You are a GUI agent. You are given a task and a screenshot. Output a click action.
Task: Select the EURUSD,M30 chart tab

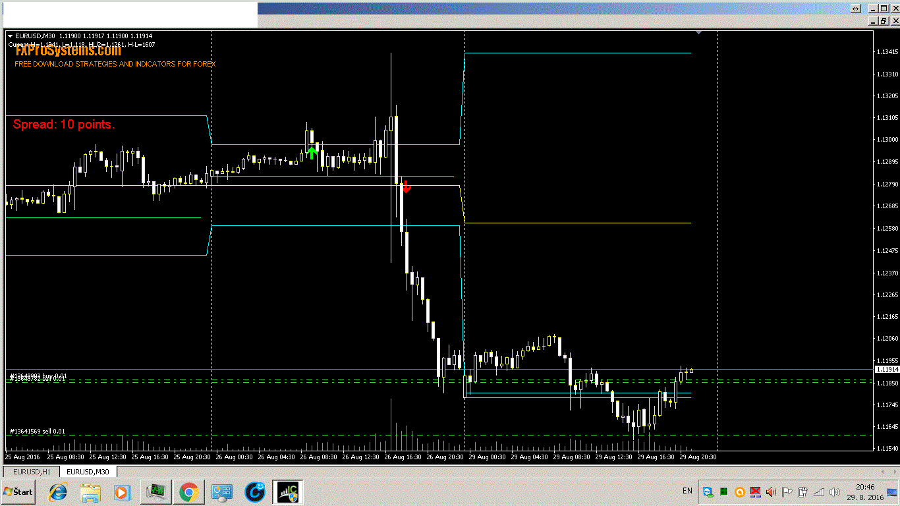(x=88, y=472)
